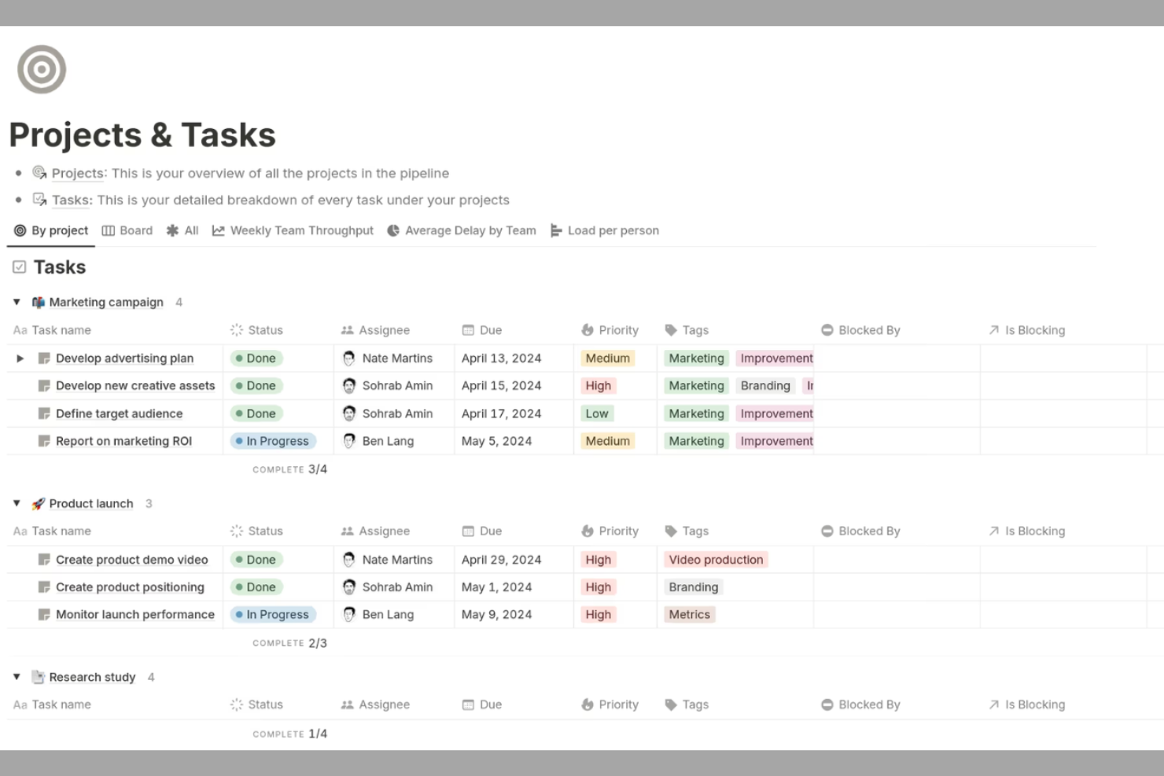Click the flame icon in the Priority column header
The width and height of the screenshot is (1164, 776).
585,330
